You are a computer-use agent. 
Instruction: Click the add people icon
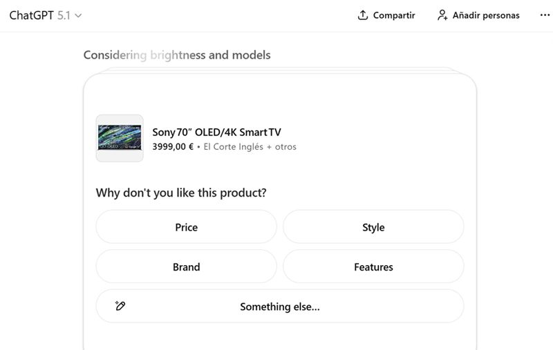(x=442, y=15)
